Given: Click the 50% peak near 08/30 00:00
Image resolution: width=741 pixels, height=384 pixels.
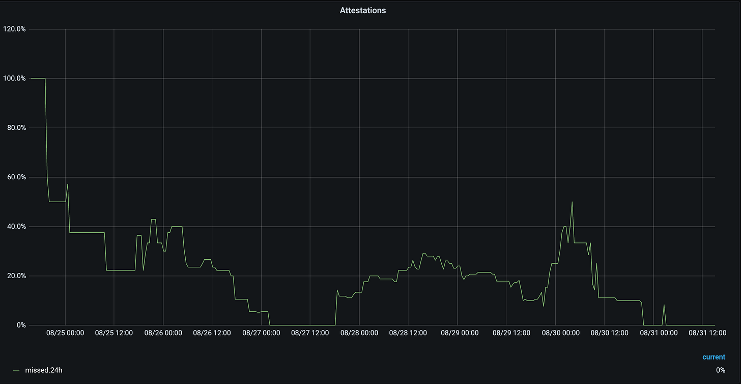Looking at the screenshot, I should 572,202.
